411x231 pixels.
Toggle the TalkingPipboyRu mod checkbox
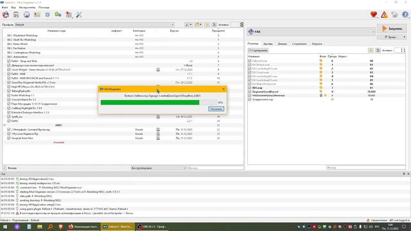click(9, 91)
